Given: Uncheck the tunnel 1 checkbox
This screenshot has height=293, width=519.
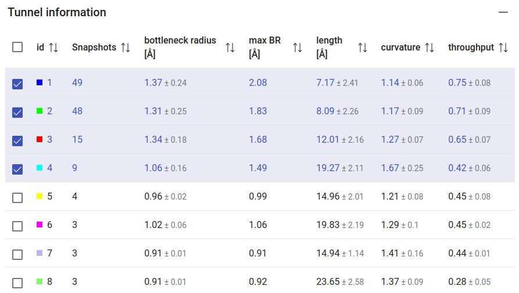Looking at the screenshot, I should pos(17,84).
